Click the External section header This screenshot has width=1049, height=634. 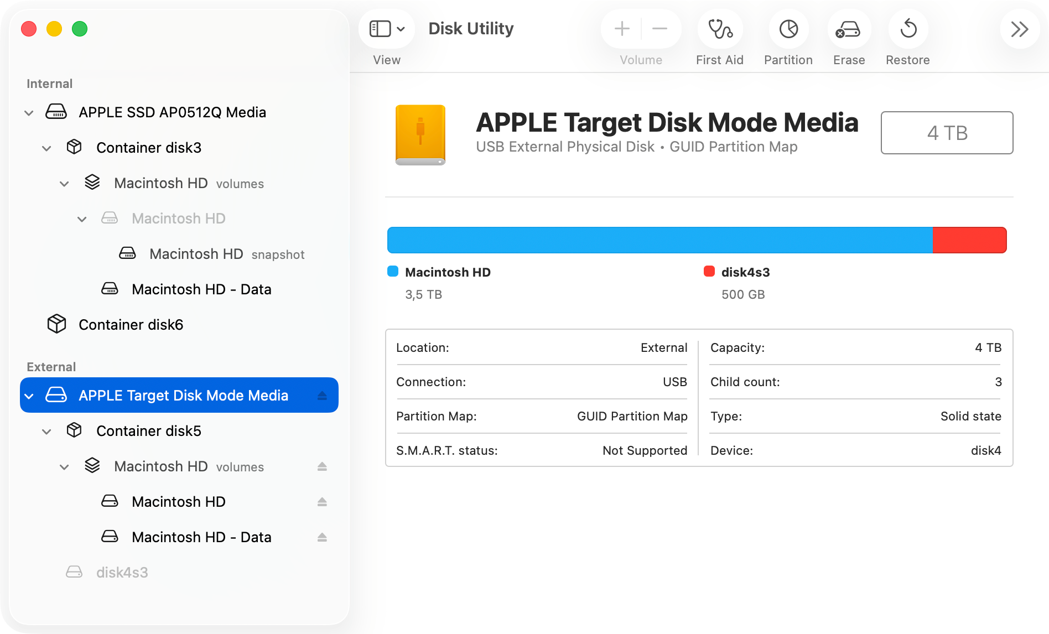tap(51, 367)
